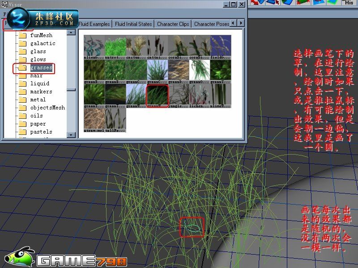Switch to the Fluid Examples tab
This screenshot has height=268, width=358.
click(94, 24)
